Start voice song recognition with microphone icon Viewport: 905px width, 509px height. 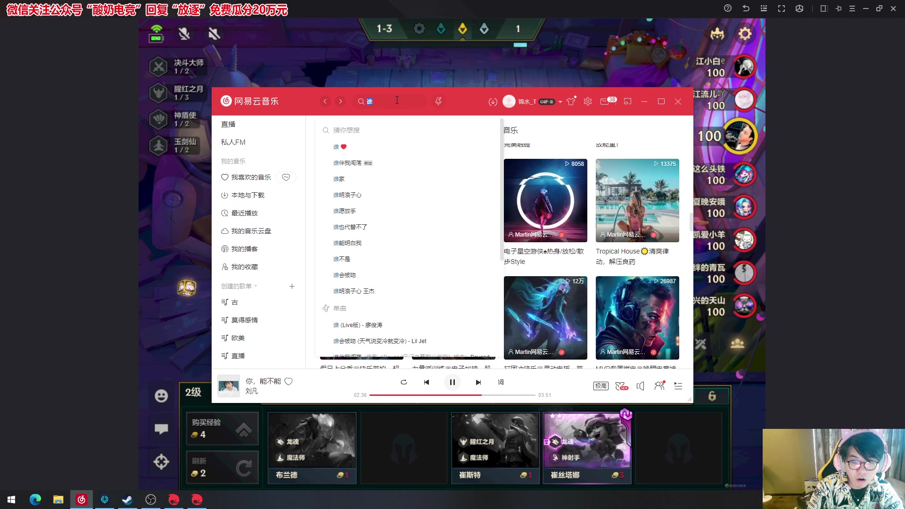(x=438, y=101)
